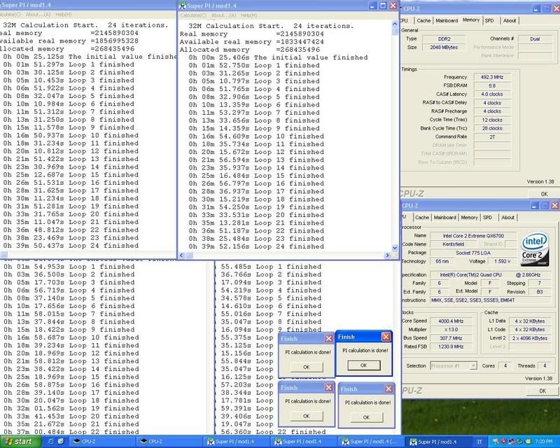Click the Voltage value 1.592 v
The width and height of the screenshot is (560, 448).
(x=502, y=262)
